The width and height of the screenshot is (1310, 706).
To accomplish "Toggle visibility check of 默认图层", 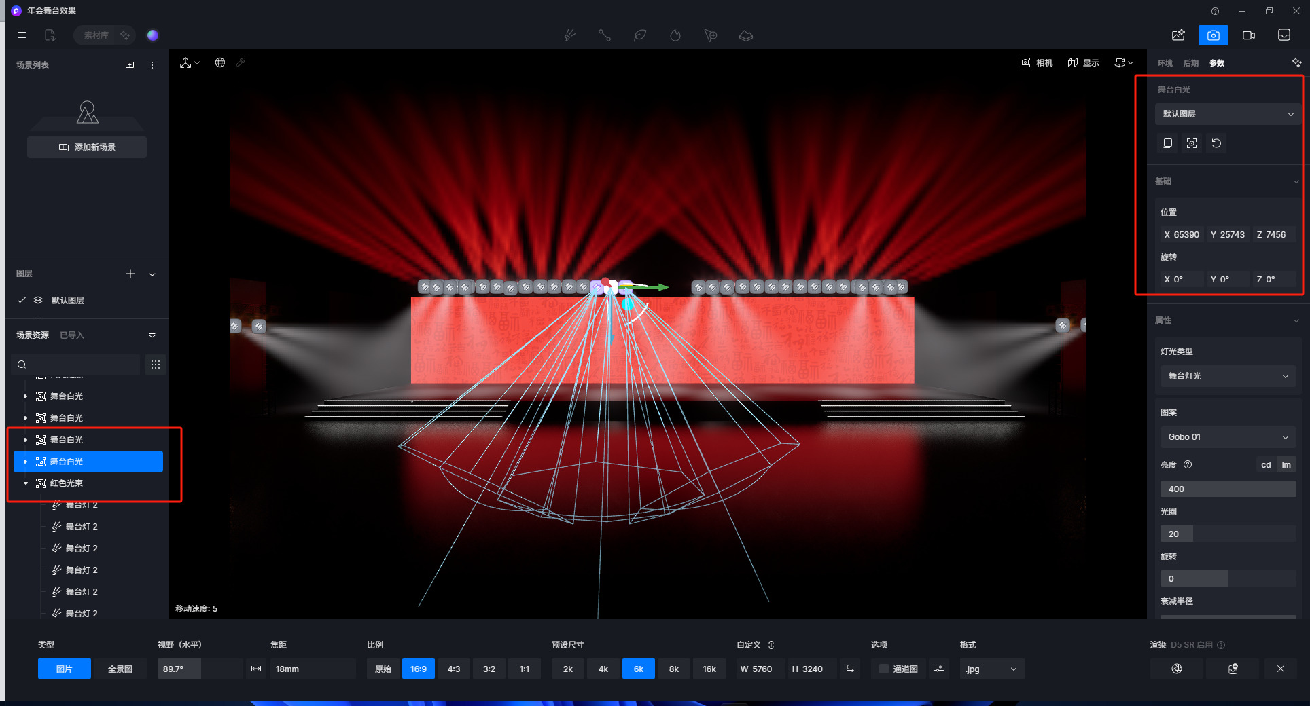I will (x=22, y=300).
